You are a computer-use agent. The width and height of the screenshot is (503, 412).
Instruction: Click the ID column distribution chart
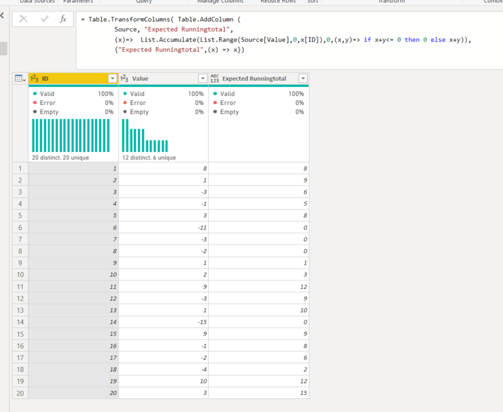[71, 135]
